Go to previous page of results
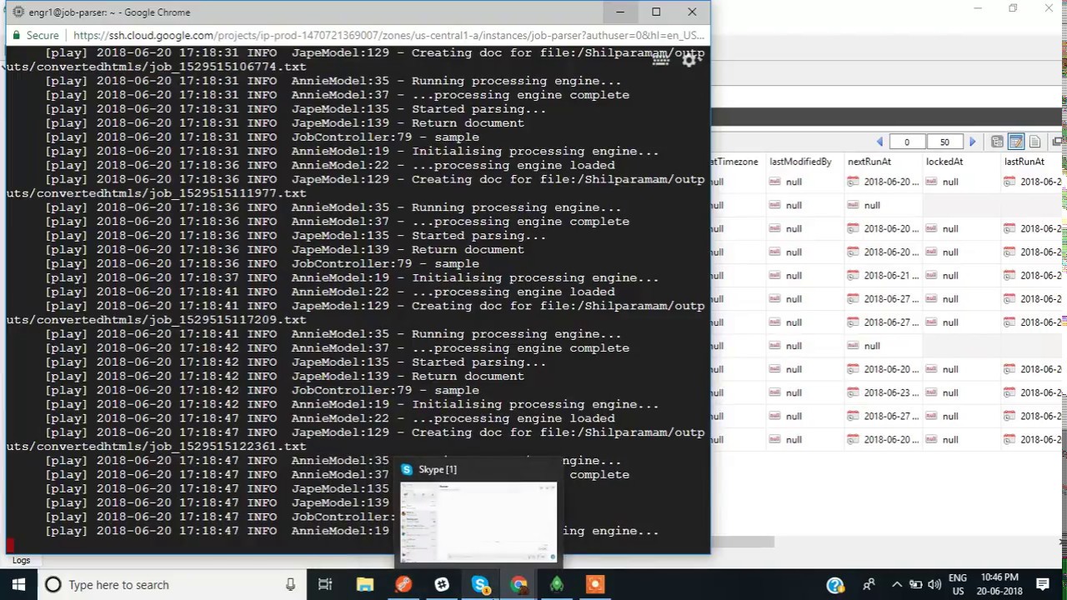Viewport: 1067px width, 600px height. coord(879,142)
